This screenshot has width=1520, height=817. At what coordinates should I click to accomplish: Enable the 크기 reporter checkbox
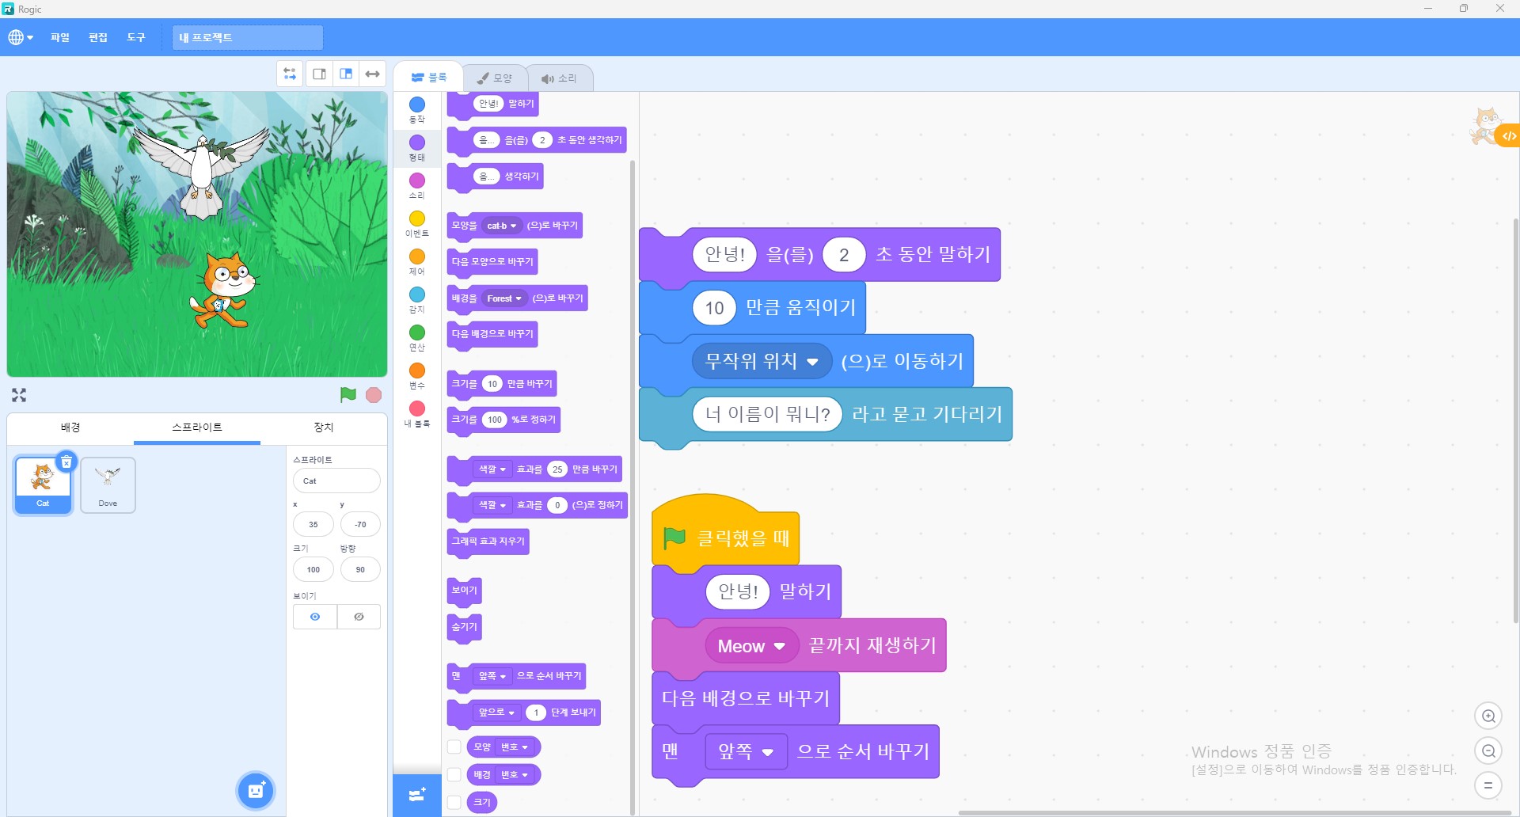coord(454,802)
